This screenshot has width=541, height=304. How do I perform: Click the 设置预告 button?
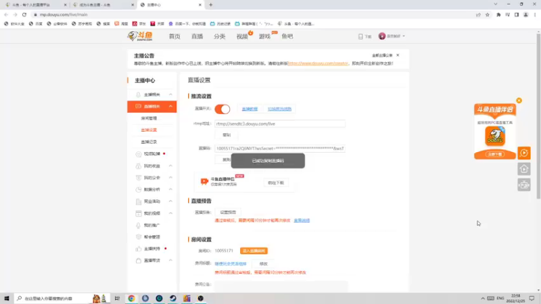tap(228, 212)
